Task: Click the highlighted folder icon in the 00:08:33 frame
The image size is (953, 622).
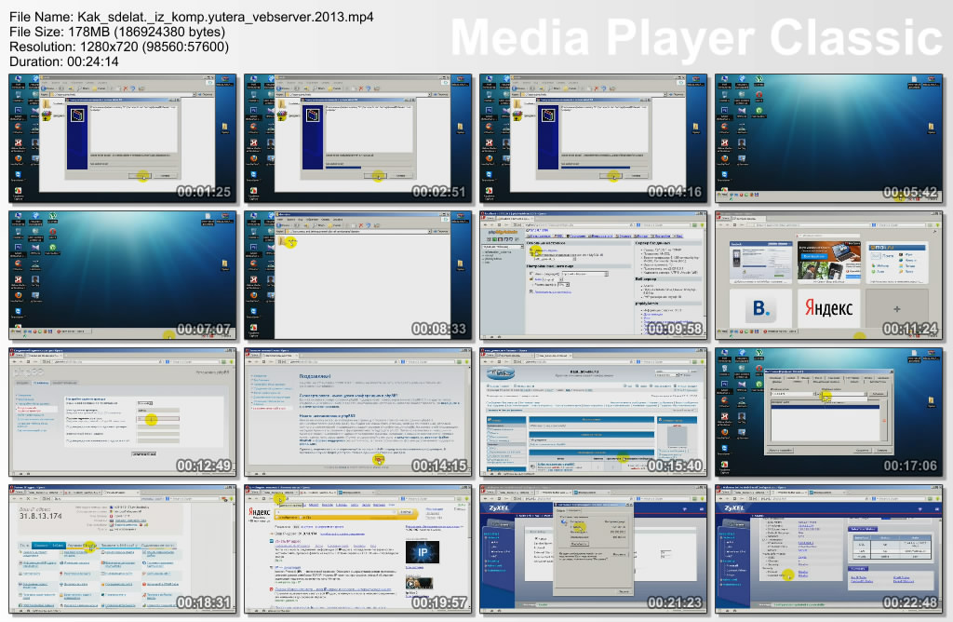Action: click(x=289, y=242)
